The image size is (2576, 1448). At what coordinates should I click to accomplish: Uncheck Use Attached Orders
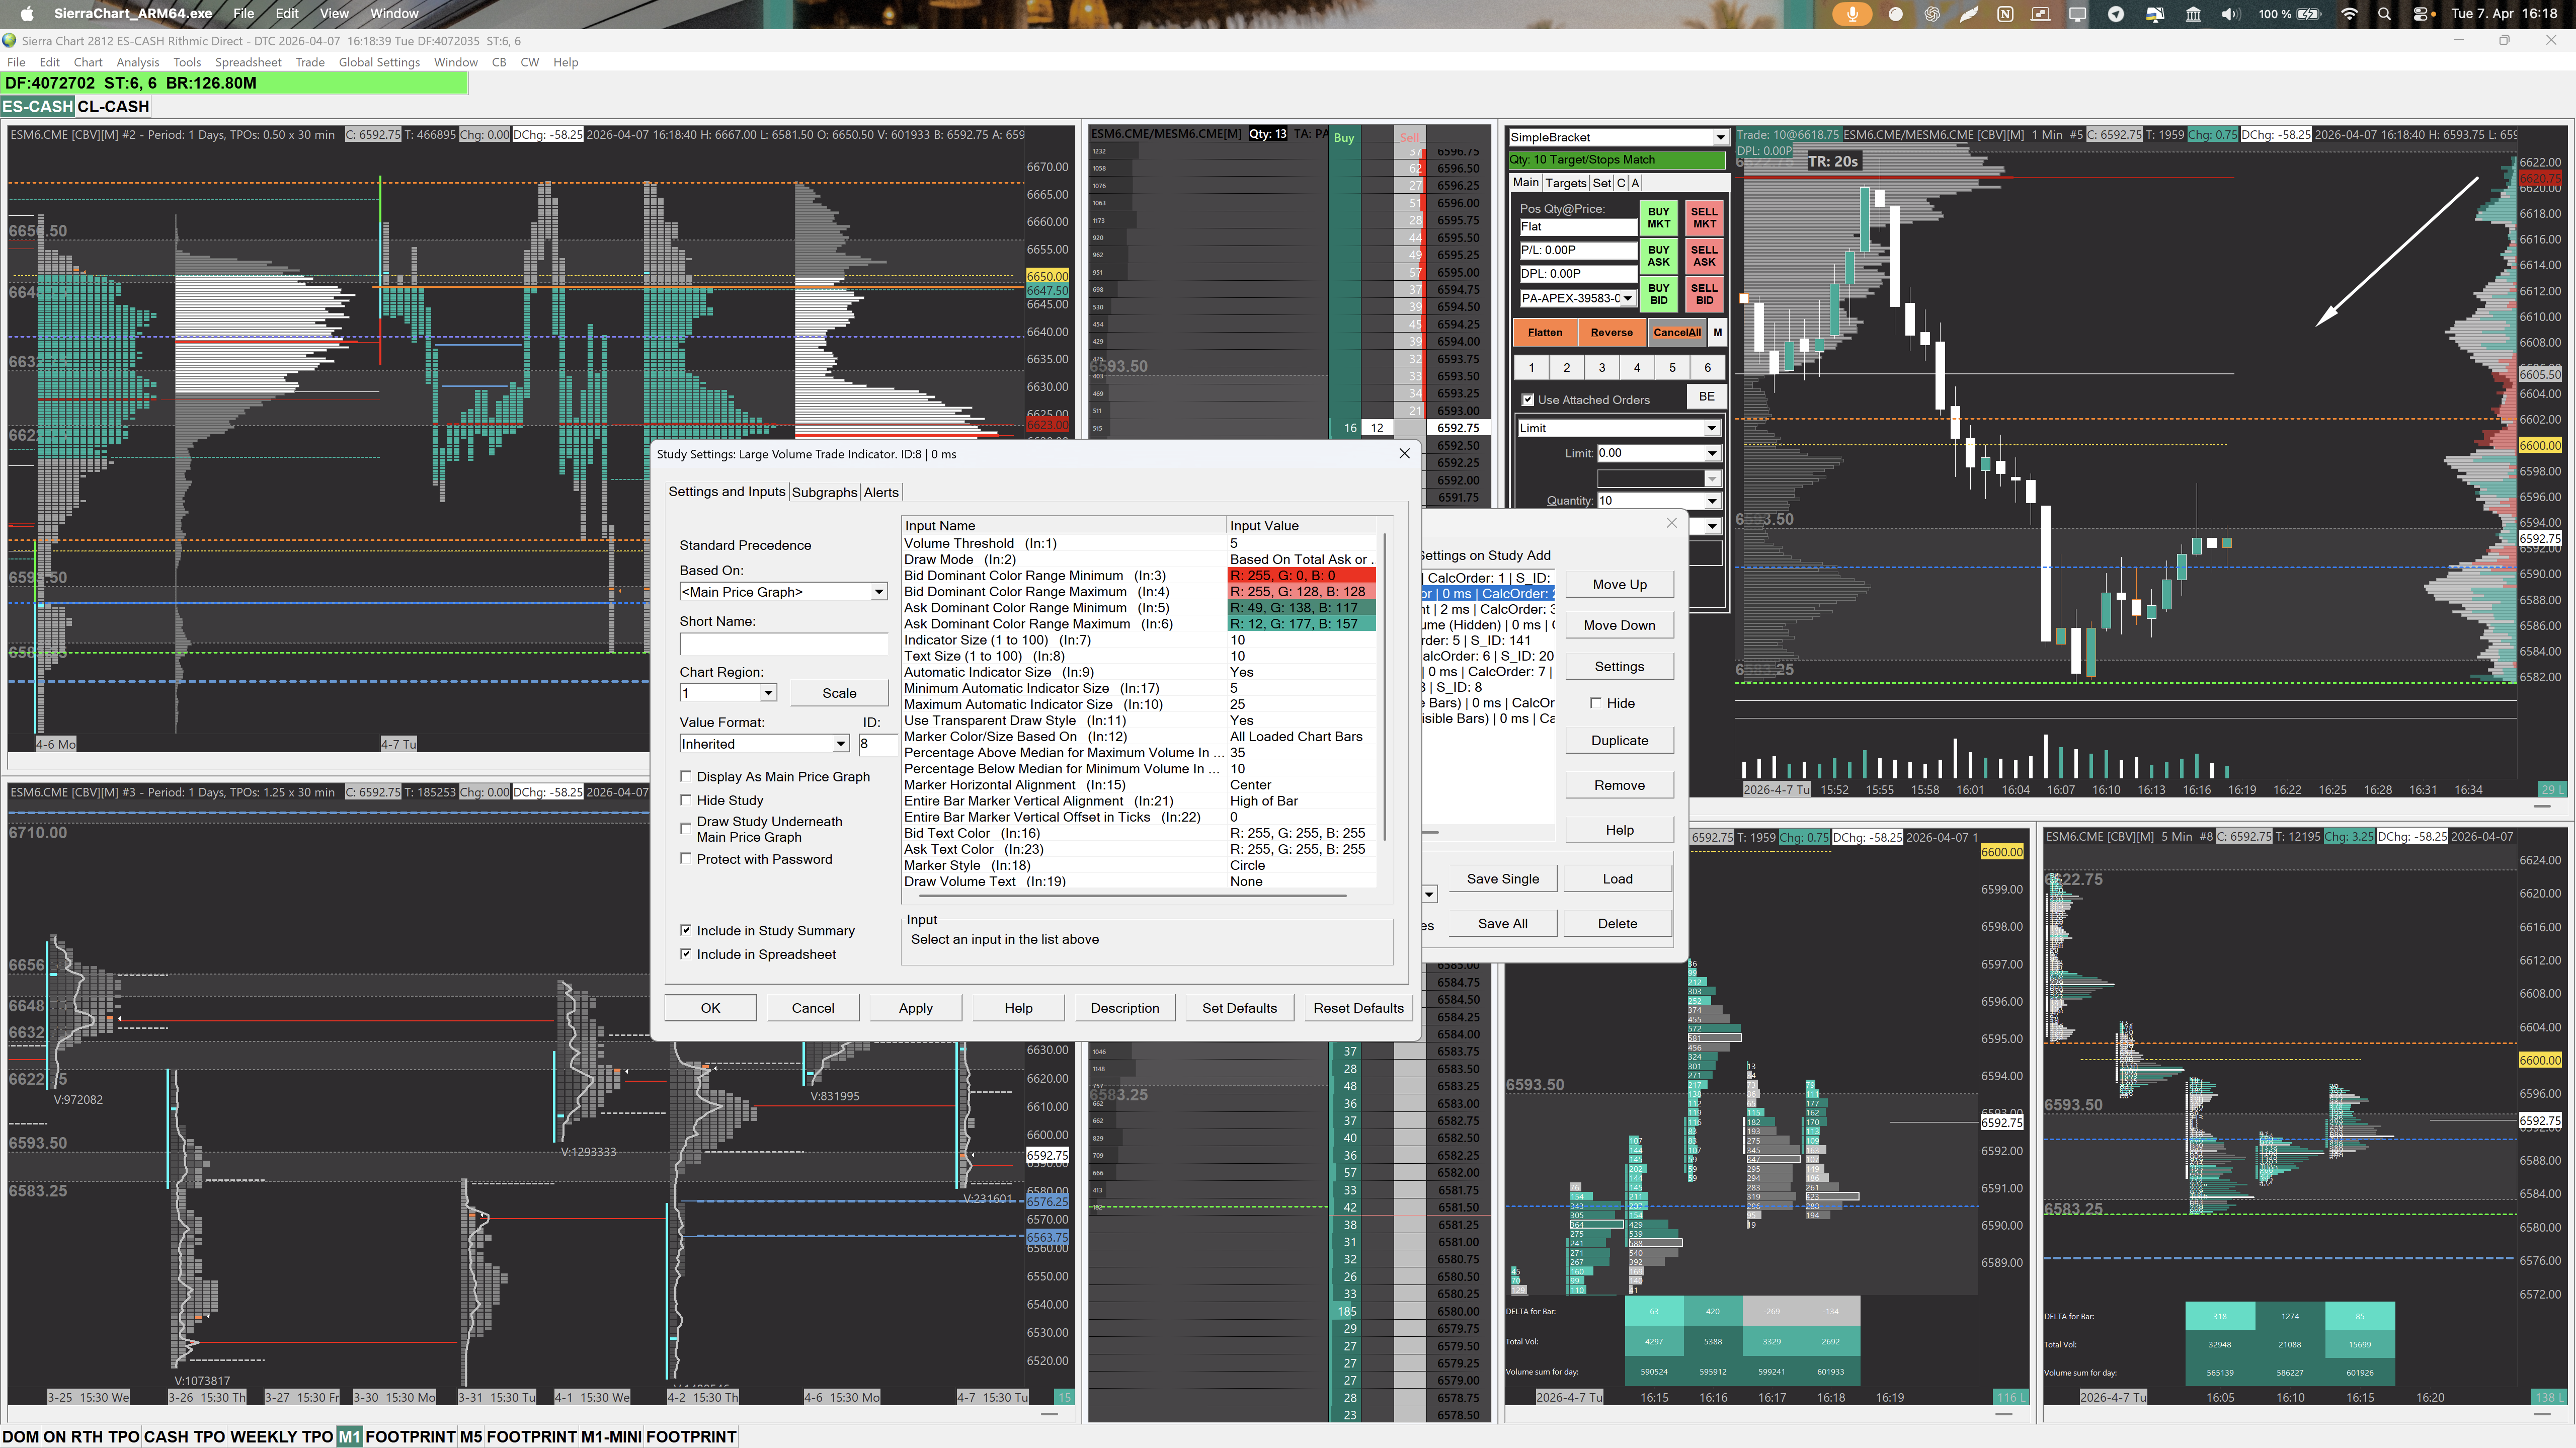[x=1528, y=400]
